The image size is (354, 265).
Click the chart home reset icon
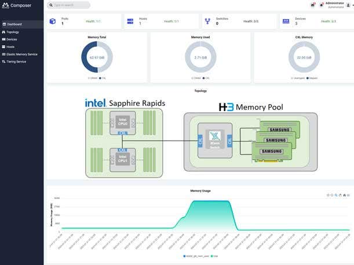[x=344, y=195]
